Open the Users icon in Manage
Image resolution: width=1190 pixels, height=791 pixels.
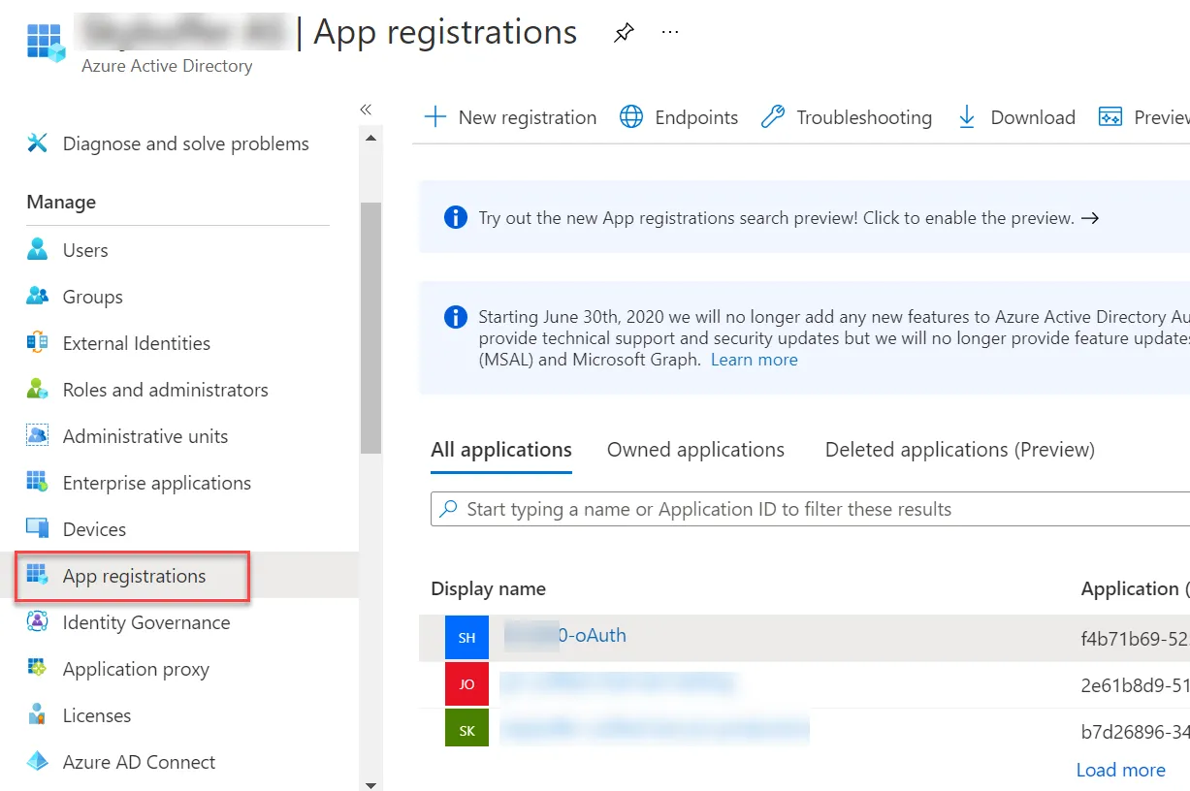tap(38, 250)
